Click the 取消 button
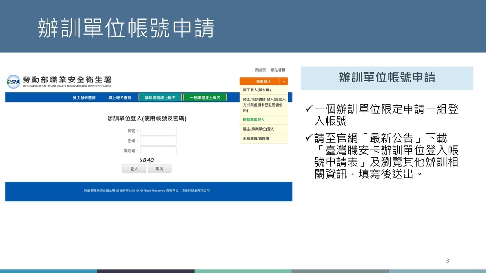 [159, 169]
